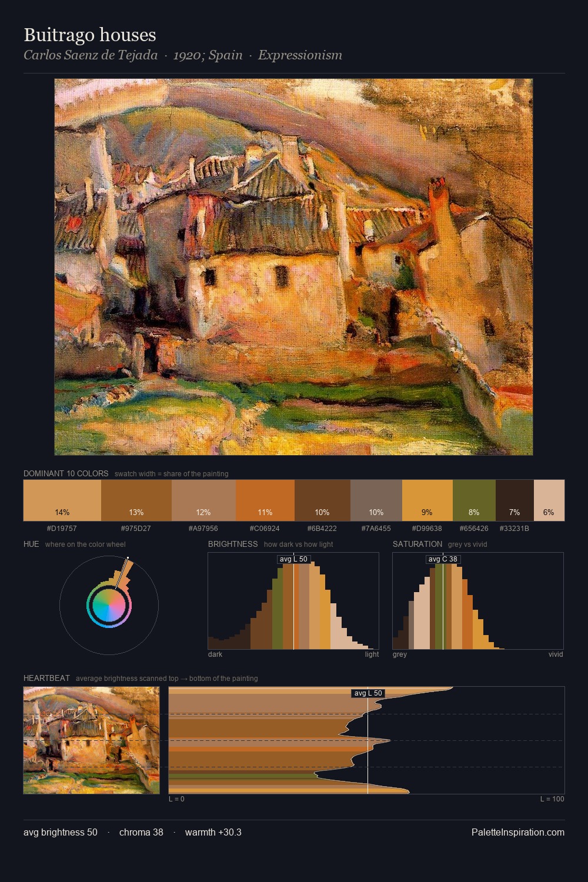Viewport: 588px width, 882px height.
Task: Click the PaletteInspiration.com link
Action: [x=518, y=832]
